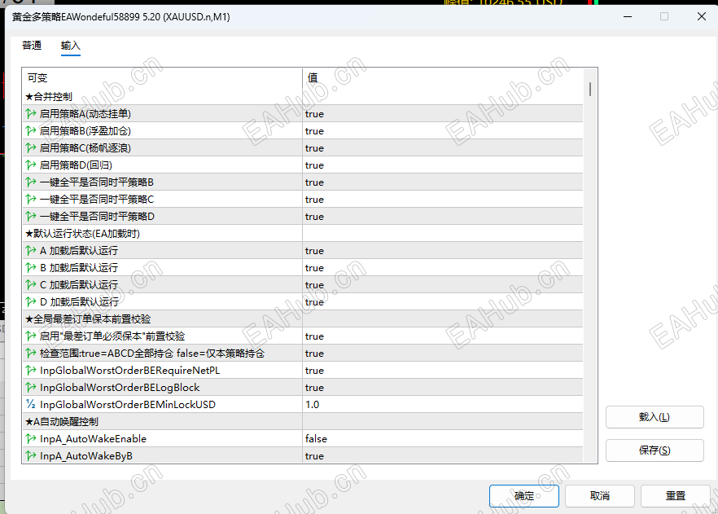This screenshot has width=718, height=514.
Task: Click the icon beside 启用策略D(回归)
Action: click(x=31, y=165)
